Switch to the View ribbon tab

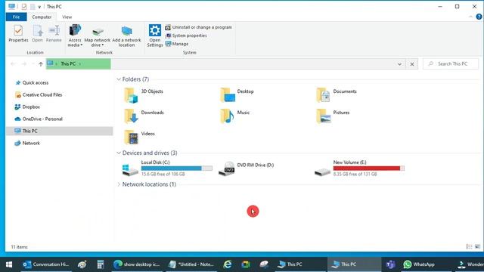click(x=67, y=17)
